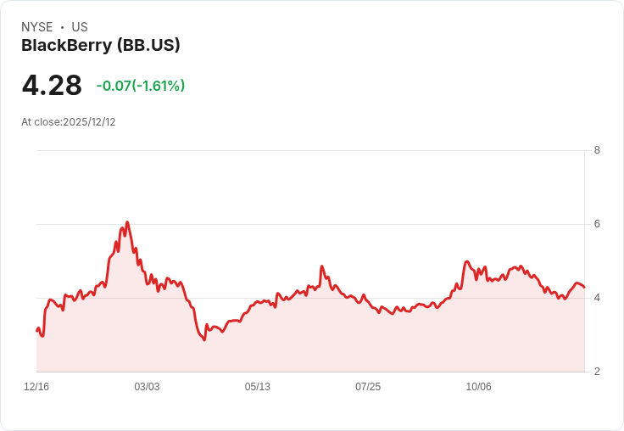Click the BlackBerry (BB.US) title
Screen dimensions: 624x431
101,46
